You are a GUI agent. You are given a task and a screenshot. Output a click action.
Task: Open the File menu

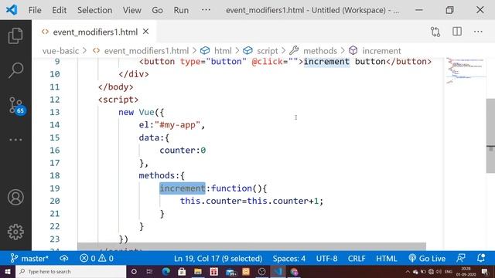35,10
